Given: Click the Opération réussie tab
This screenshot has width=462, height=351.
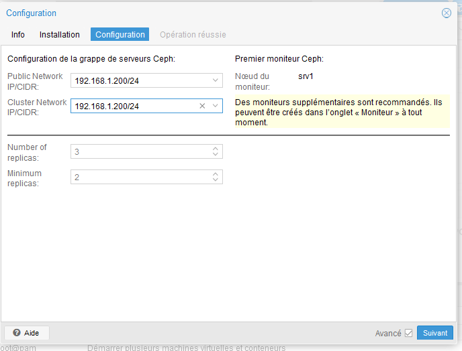Looking at the screenshot, I should (x=193, y=35).
